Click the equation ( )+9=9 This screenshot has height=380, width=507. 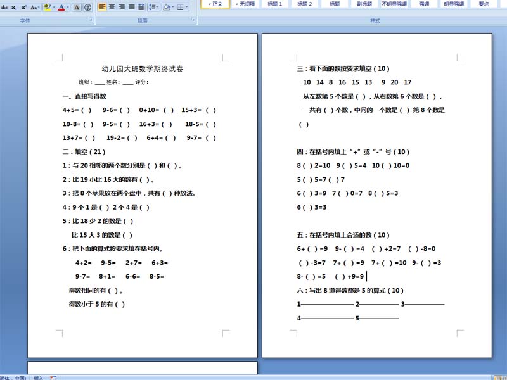[x=349, y=277]
